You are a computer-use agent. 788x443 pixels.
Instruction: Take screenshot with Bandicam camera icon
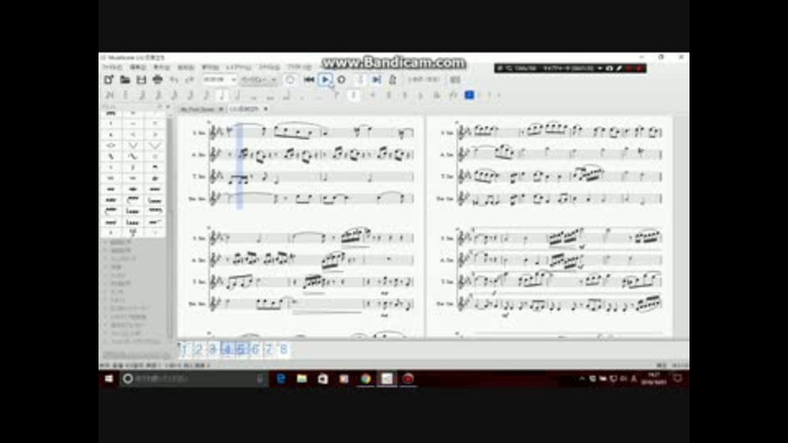tap(609, 68)
